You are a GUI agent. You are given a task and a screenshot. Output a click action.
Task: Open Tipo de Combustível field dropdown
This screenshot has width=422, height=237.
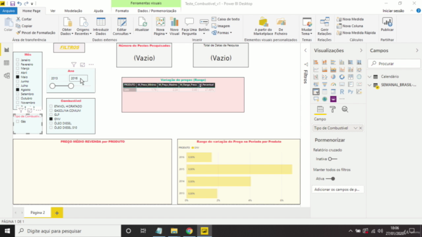[355, 128]
